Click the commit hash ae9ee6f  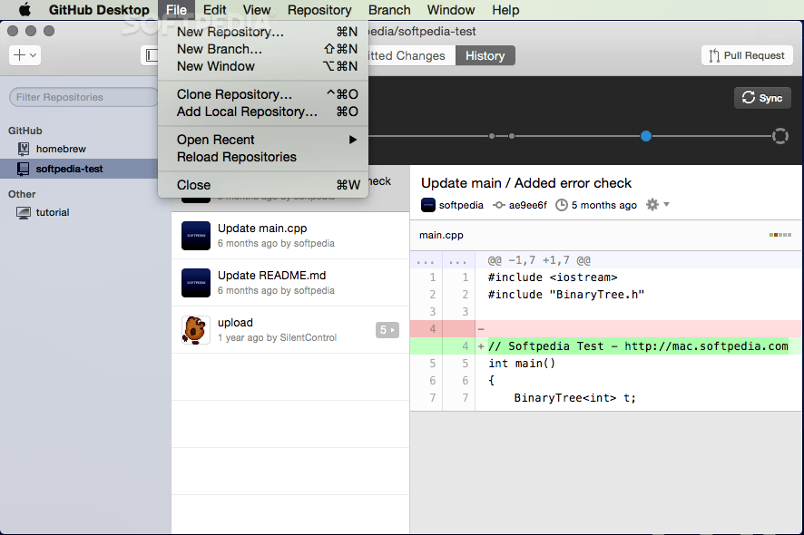[x=527, y=205]
